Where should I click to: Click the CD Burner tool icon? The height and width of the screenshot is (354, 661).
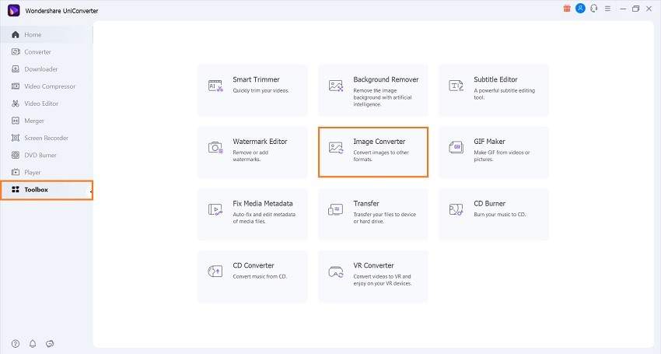point(456,209)
